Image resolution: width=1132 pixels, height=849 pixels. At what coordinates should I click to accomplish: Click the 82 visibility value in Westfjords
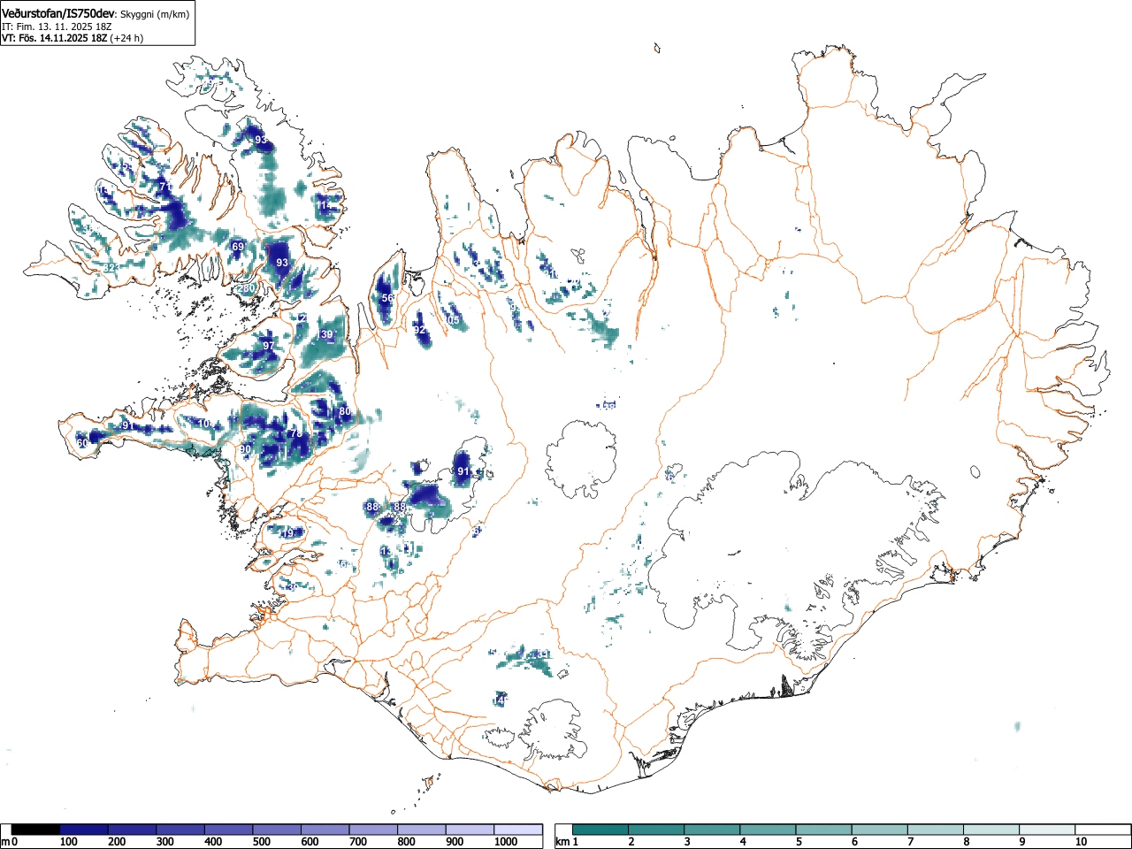(111, 268)
